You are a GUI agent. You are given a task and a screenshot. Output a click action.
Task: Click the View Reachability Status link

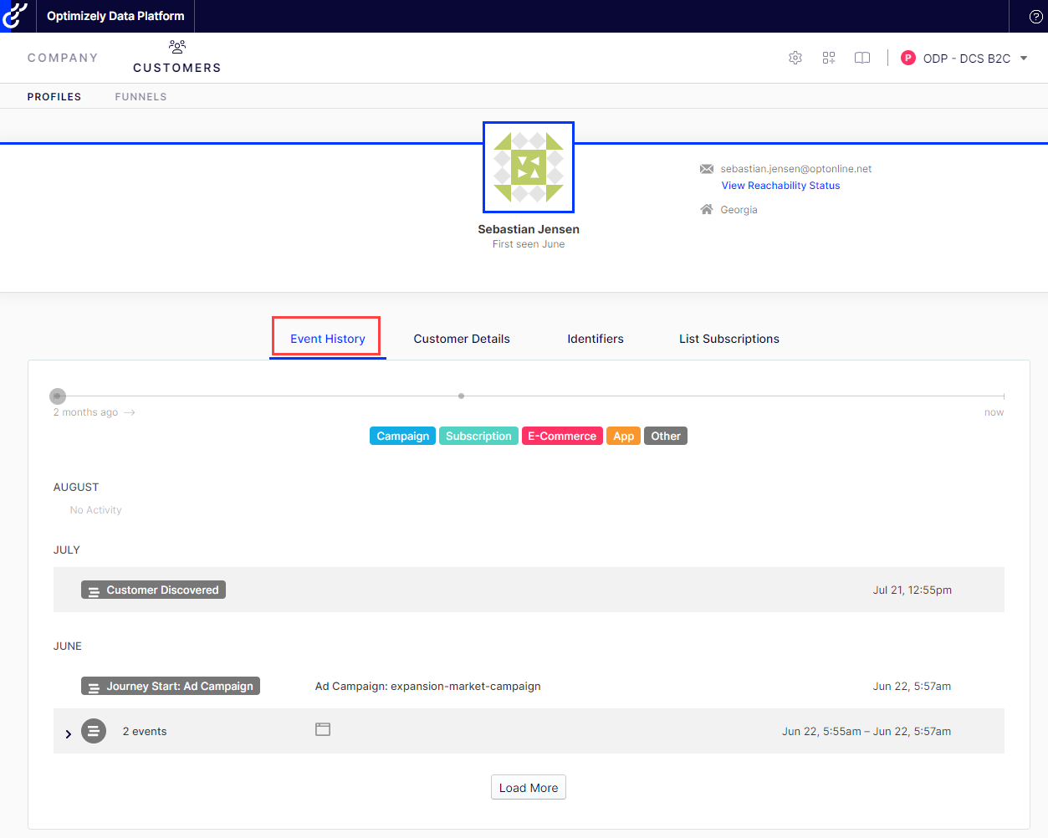point(781,186)
